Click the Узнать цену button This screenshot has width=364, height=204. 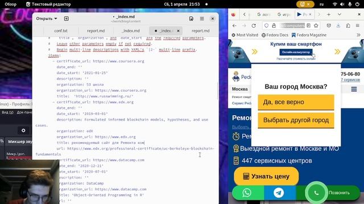tap(266, 176)
